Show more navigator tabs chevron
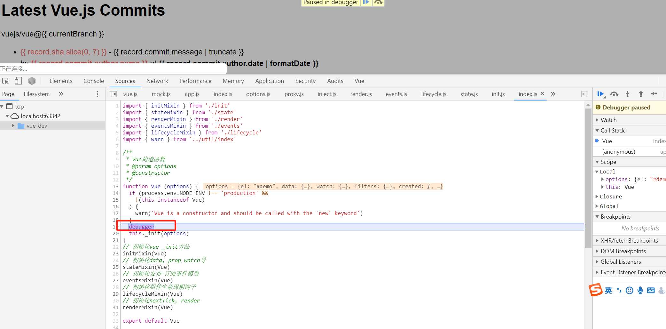Viewport: 666px width, 329px height. tap(61, 94)
